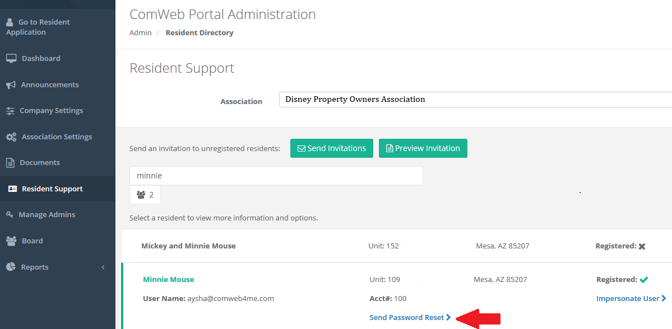Click the results count badge showing 2
This screenshot has height=329, width=672.
pyautogui.click(x=145, y=195)
